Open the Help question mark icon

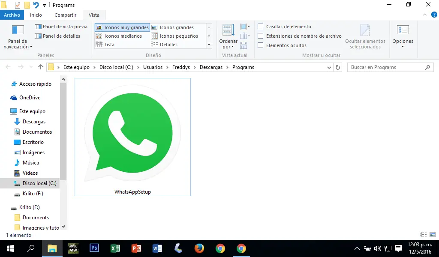434,15
